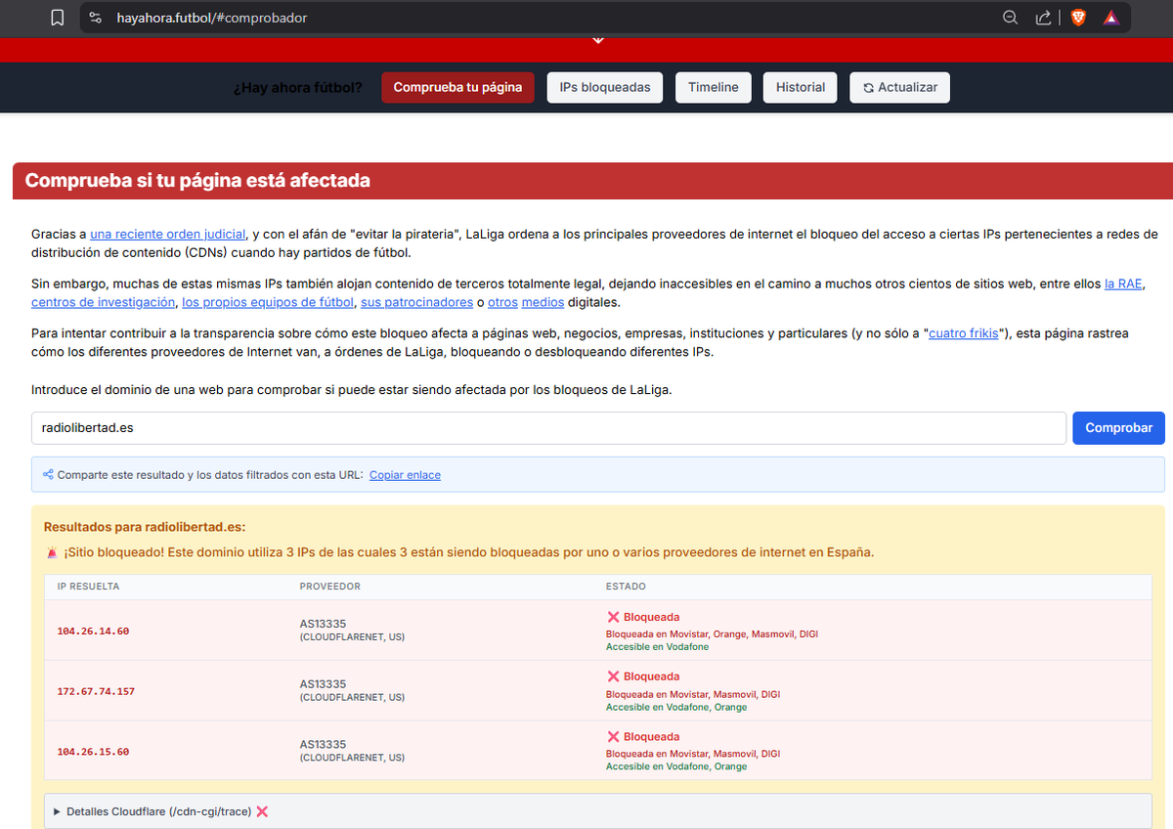Click the 'medios' link
This screenshot has width=1173, height=829.
543,302
